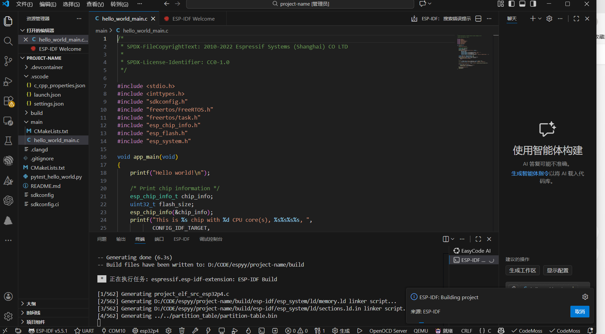Click the download icon beside ESP-IDF search errors
This screenshot has height=334, width=605.
414,19
